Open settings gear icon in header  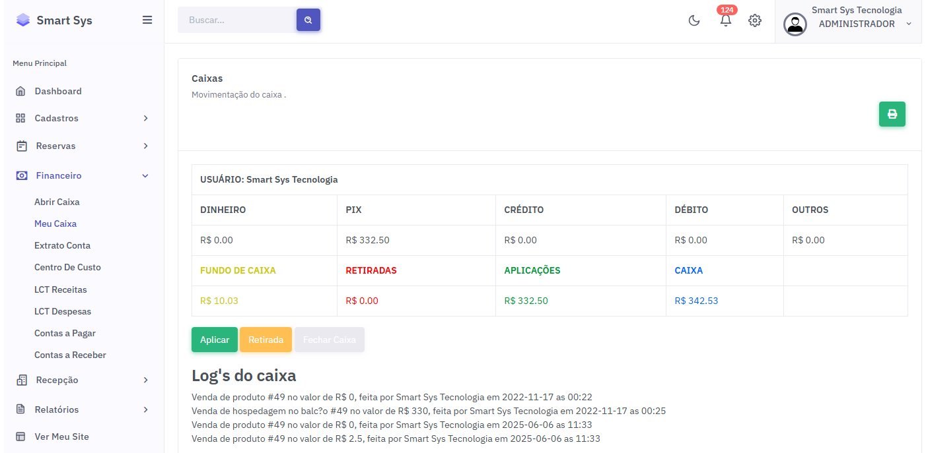click(754, 20)
